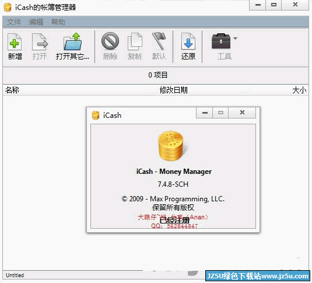The image size is (312, 283).
Task: Minimize the iCash about dialog
Action: pos(205,113)
